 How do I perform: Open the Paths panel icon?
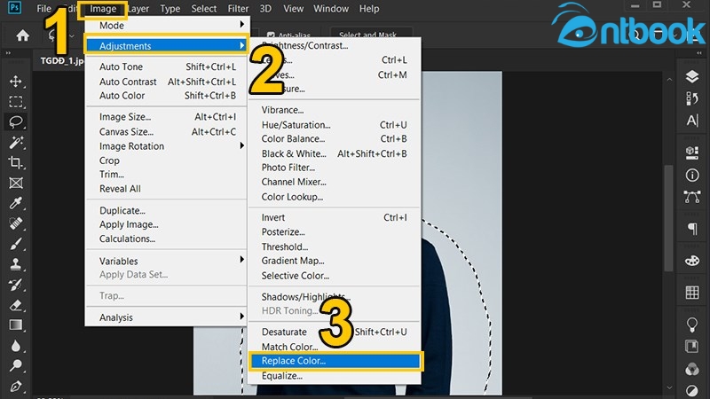coord(692,197)
